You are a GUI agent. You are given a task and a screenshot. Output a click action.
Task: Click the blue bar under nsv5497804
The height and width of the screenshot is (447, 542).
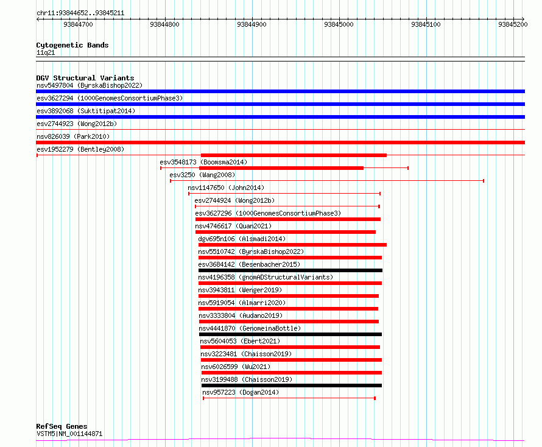pos(280,91)
